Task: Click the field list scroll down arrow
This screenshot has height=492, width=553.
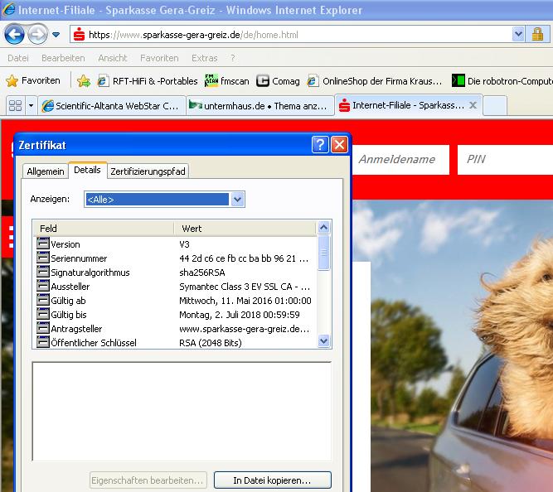Action: tap(324, 341)
